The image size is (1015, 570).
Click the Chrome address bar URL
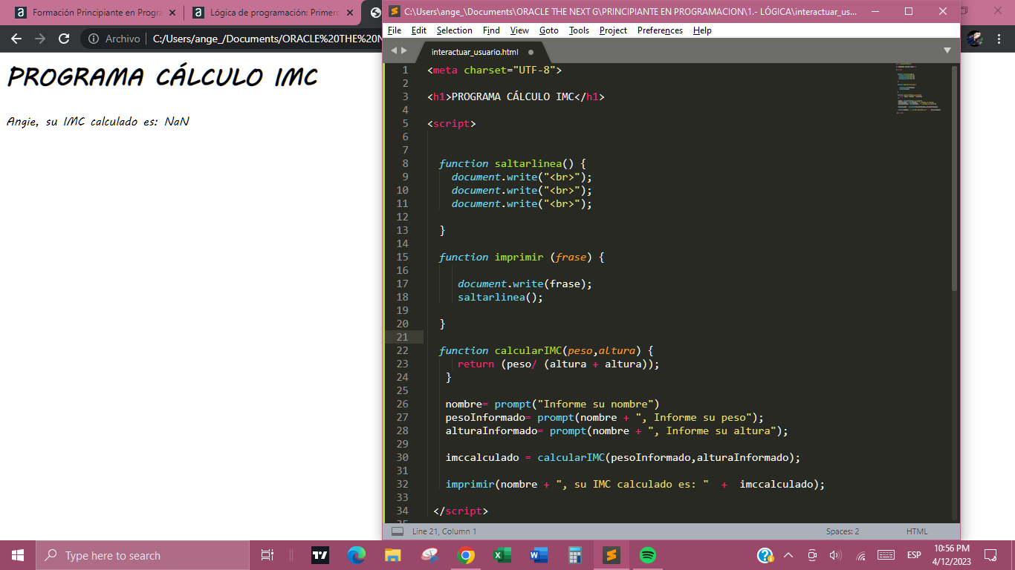pyautogui.click(x=267, y=39)
